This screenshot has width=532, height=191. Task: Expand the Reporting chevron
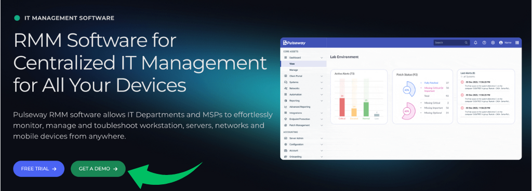coord(322,101)
